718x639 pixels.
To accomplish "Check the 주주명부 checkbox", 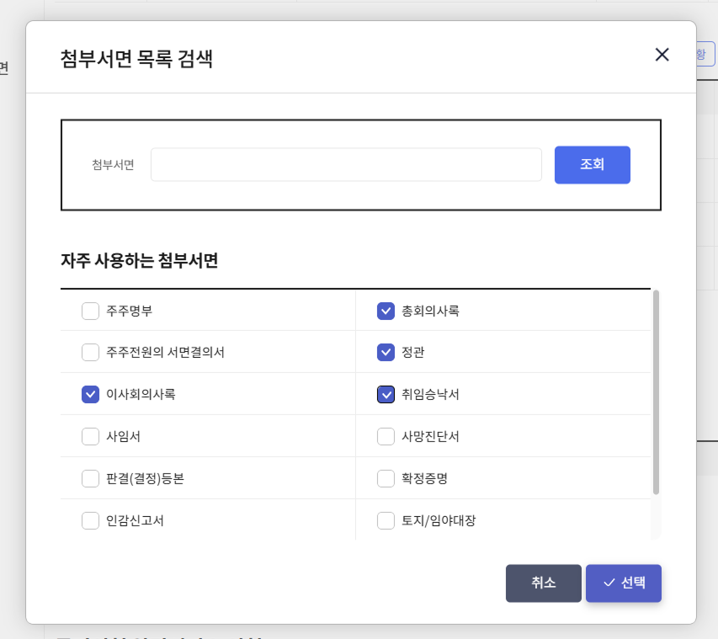I will pos(90,310).
